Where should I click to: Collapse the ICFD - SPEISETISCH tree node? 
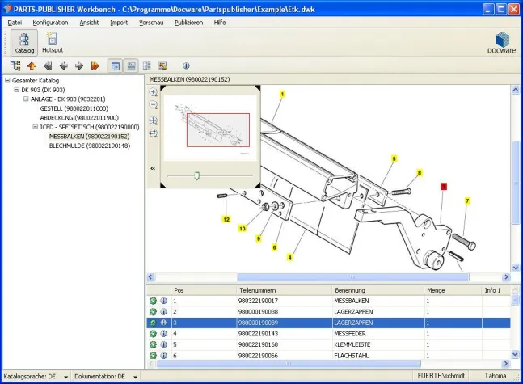click(x=35, y=127)
